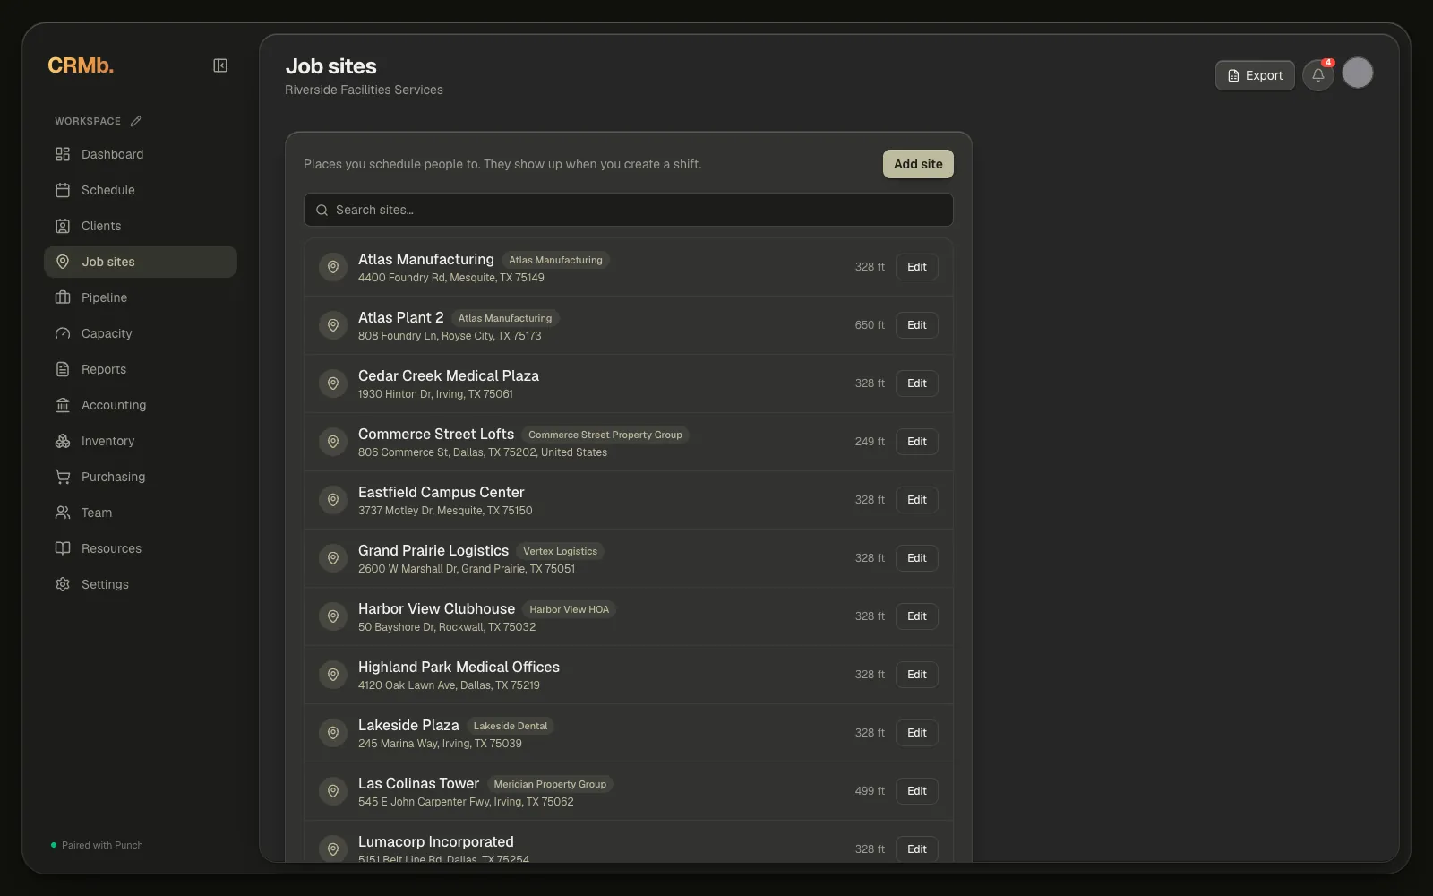Click the Lakeside Dental tag
This screenshot has height=896, width=1433.
click(510, 726)
